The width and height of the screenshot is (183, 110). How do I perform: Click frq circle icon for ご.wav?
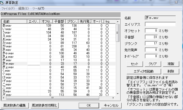(107, 88)
